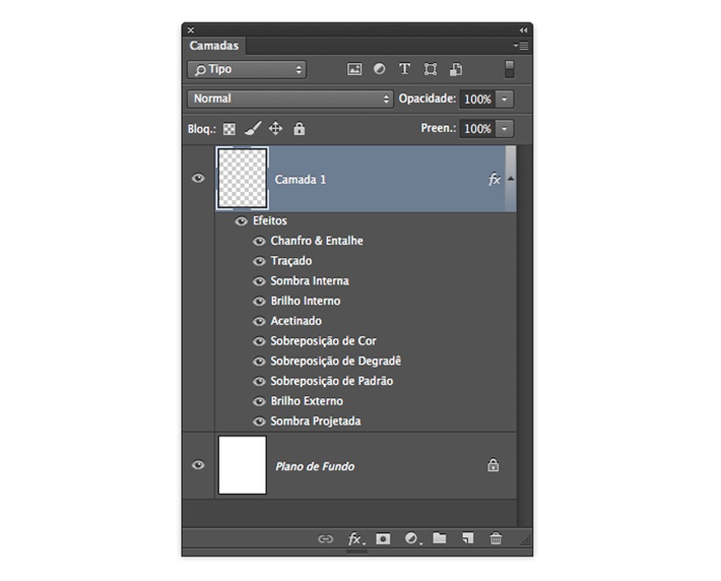Hide the Acetinado effect
Viewport: 721px width, 581px height.
pyautogui.click(x=259, y=322)
